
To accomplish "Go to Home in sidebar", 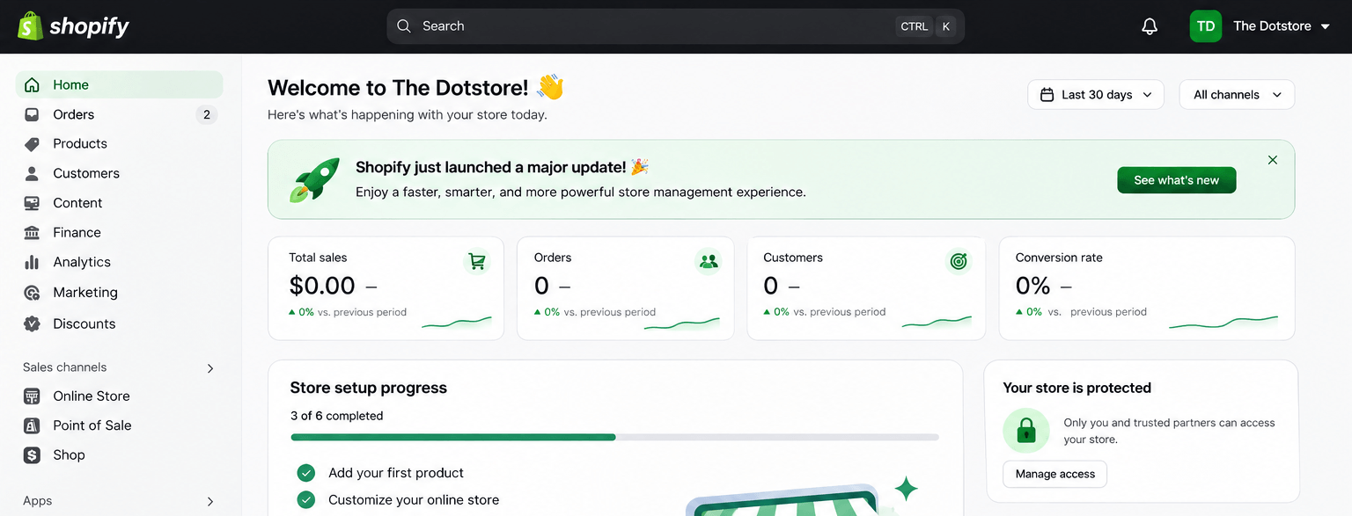I will pyautogui.click(x=120, y=85).
